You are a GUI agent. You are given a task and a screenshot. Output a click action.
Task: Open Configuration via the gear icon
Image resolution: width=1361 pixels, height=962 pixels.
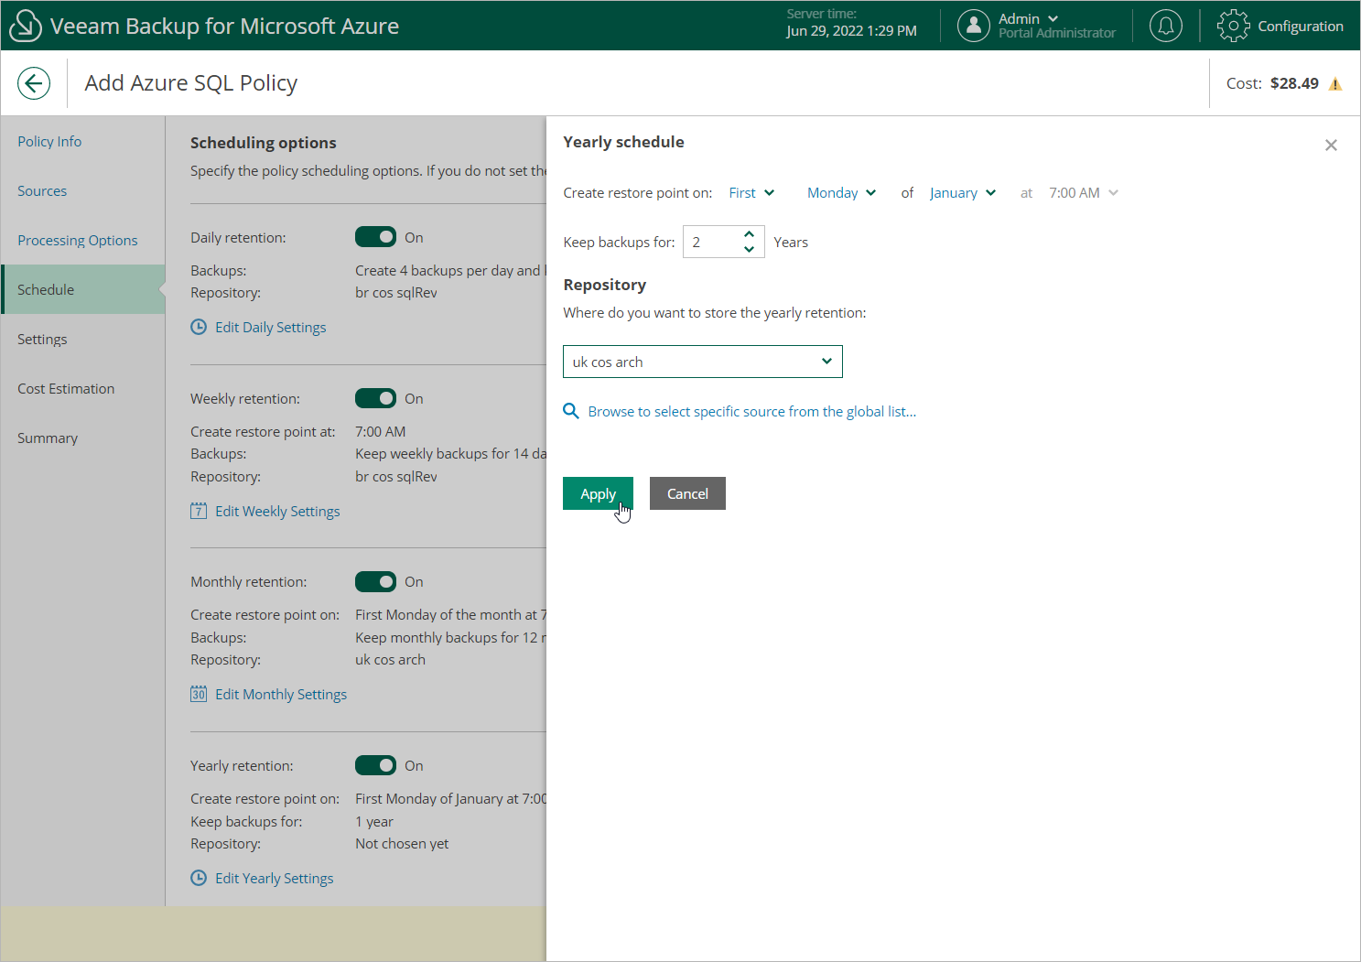(1233, 26)
